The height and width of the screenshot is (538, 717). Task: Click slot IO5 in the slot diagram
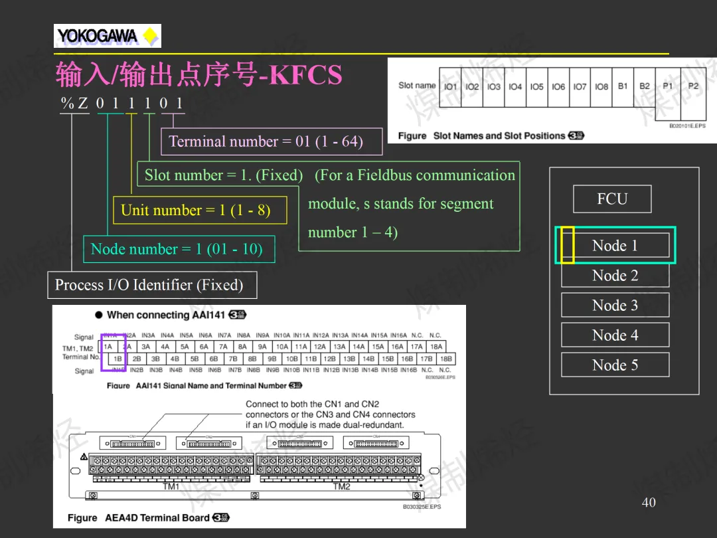[x=536, y=87]
